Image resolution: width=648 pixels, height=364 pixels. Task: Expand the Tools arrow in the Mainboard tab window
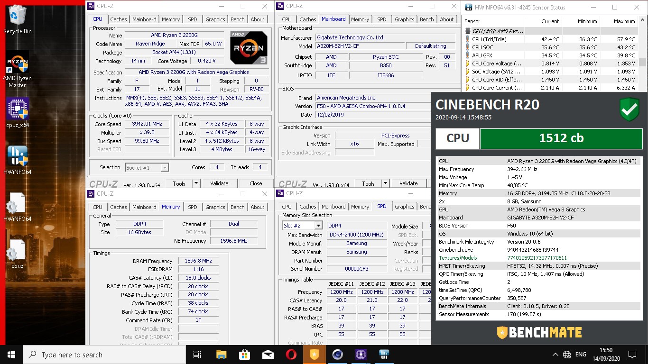[385, 183]
